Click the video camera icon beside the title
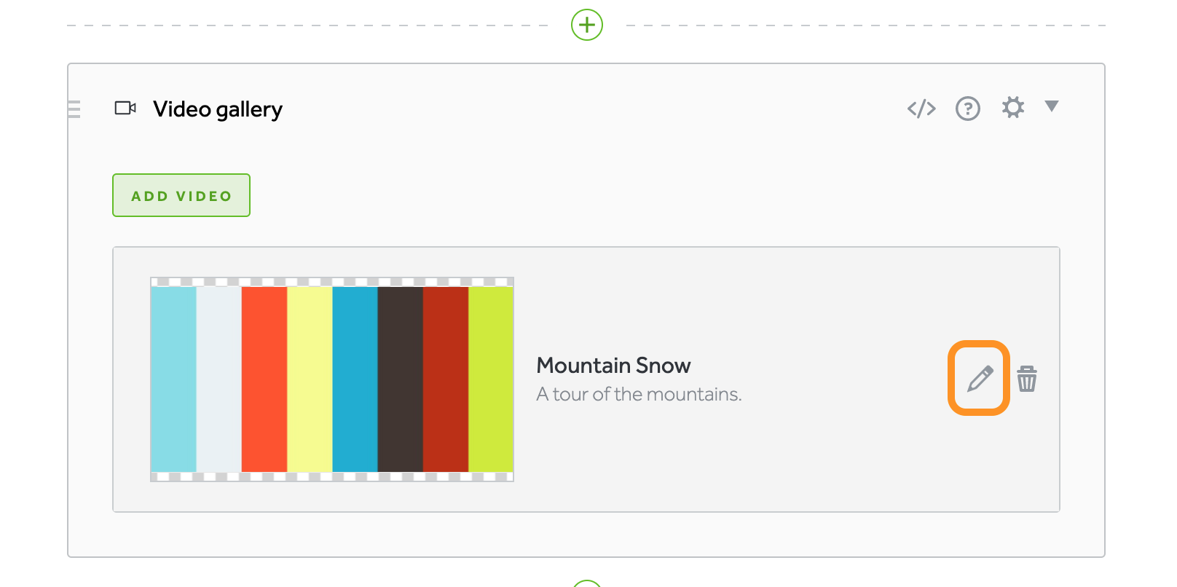 click(x=125, y=109)
